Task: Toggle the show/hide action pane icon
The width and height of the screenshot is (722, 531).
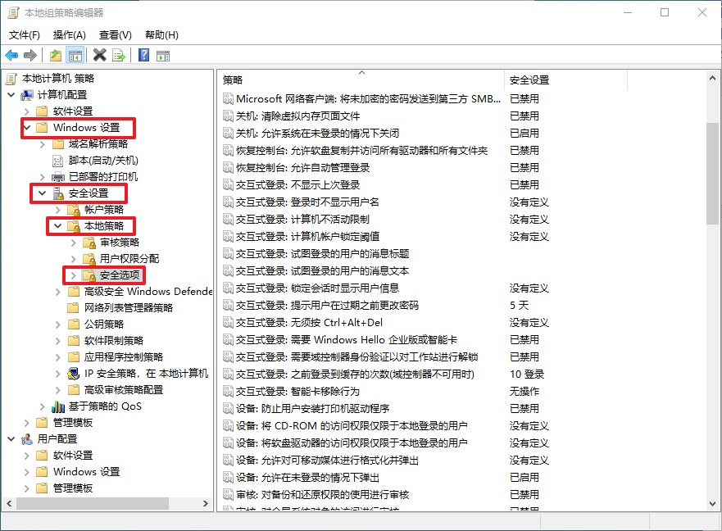Action: (163, 55)
